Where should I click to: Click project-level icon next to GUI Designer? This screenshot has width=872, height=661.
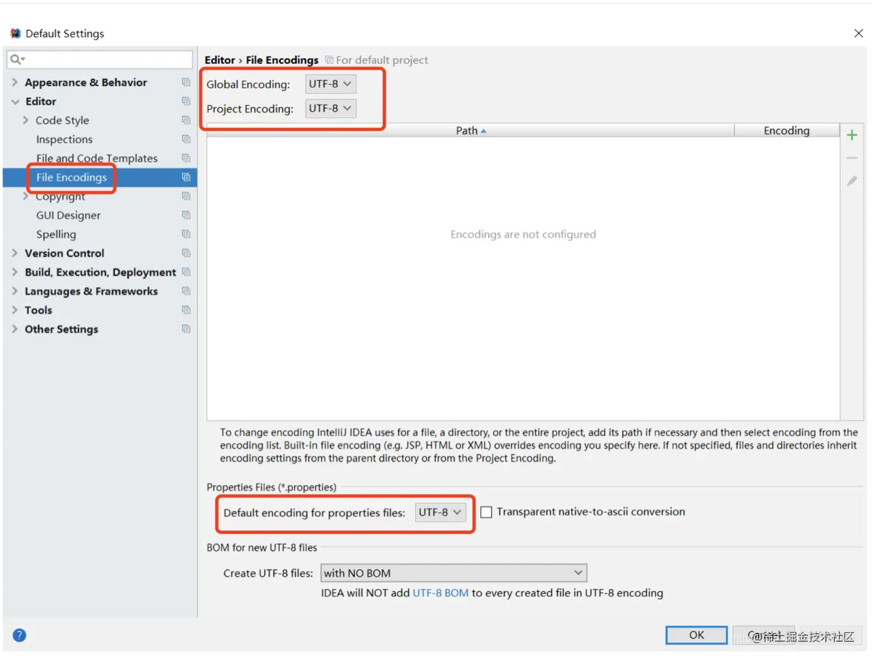pos(186,215)
